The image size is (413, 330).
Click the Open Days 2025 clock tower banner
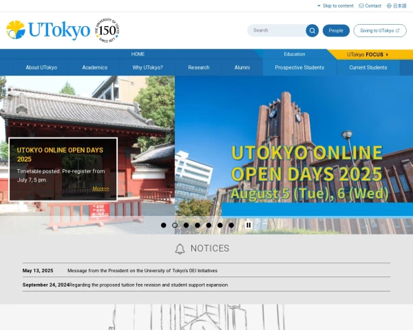pyautogui.click(x=294, y=155)
